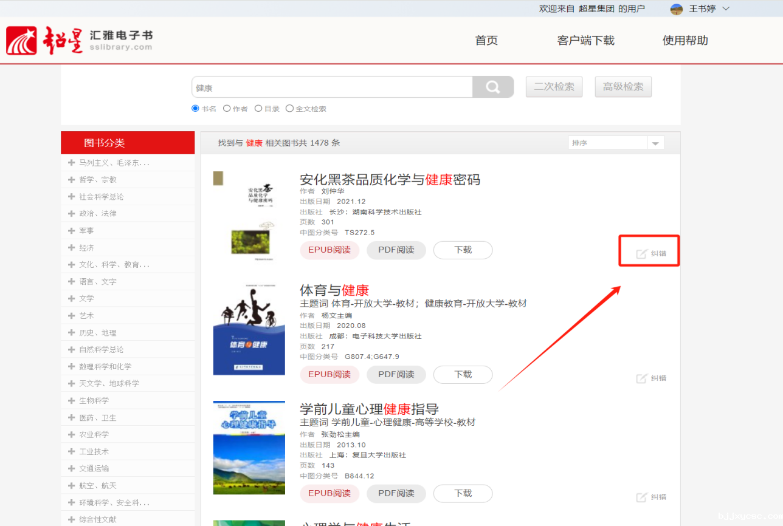
Task: Select the 目录 radio button
Action: click(x=258, y=109)
